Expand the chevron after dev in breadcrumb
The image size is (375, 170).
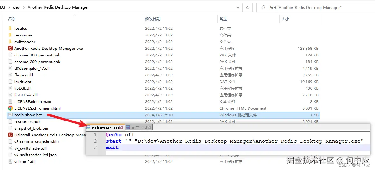[24, 7]
